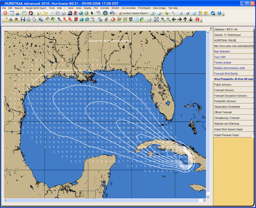Click the horizontal scrollbar below the map
The height and width of the screenshot is (208, 256).
[x=106, y=200]
